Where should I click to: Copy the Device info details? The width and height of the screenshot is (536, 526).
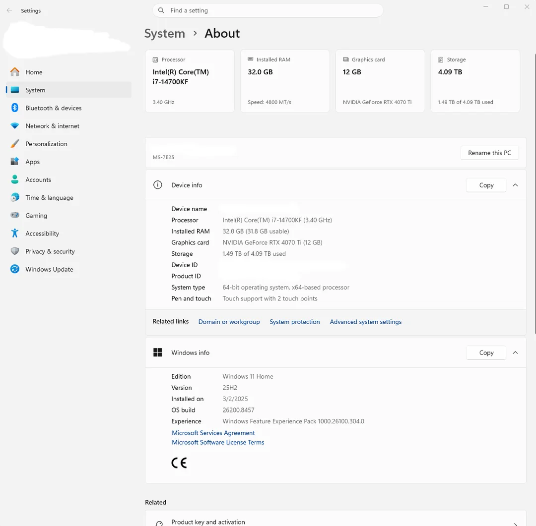(x=486, y=185)
